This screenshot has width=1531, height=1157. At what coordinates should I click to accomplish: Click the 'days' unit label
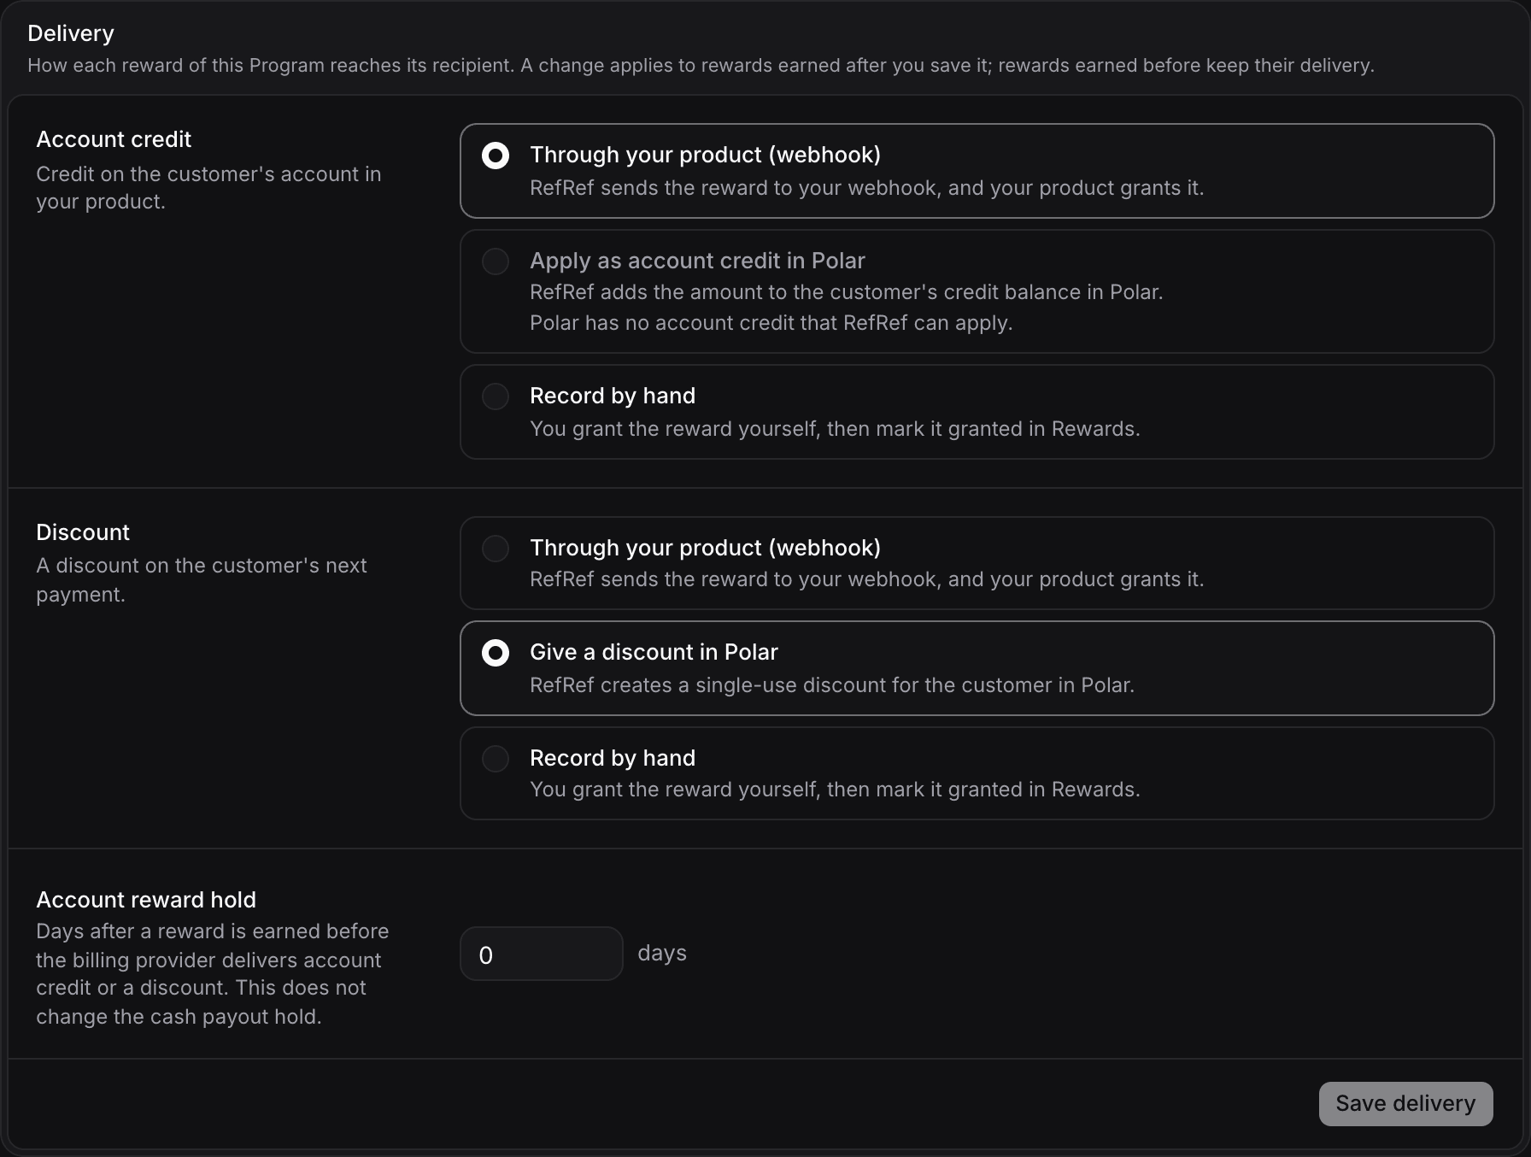pos(662,954)
